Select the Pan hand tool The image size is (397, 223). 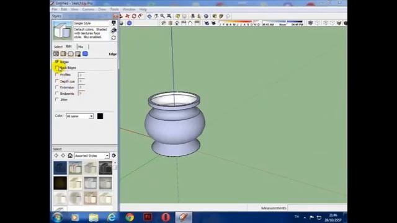156,16
